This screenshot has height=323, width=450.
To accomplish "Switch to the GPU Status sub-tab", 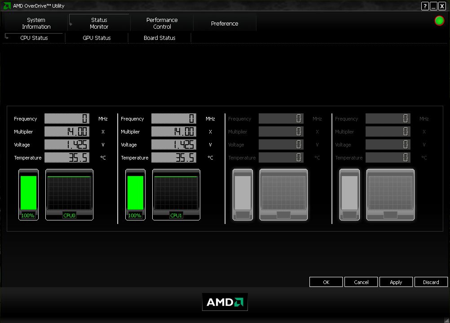I will coord(97,38).
